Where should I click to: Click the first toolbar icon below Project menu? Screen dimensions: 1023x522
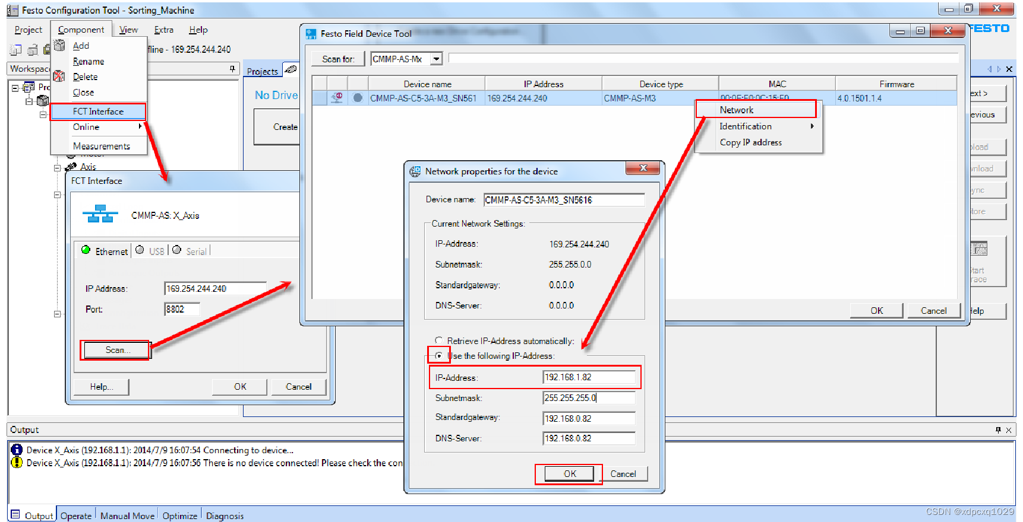tap(16, 50)
